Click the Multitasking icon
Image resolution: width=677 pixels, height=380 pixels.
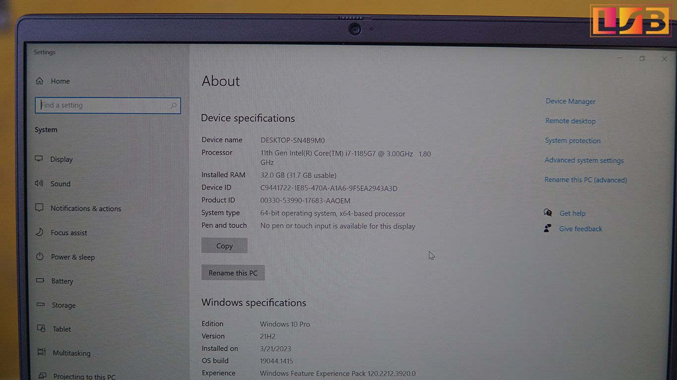(x=42, y=352)
